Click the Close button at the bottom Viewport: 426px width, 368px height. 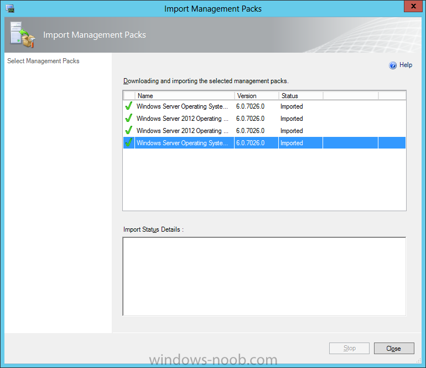click(394, 349)
